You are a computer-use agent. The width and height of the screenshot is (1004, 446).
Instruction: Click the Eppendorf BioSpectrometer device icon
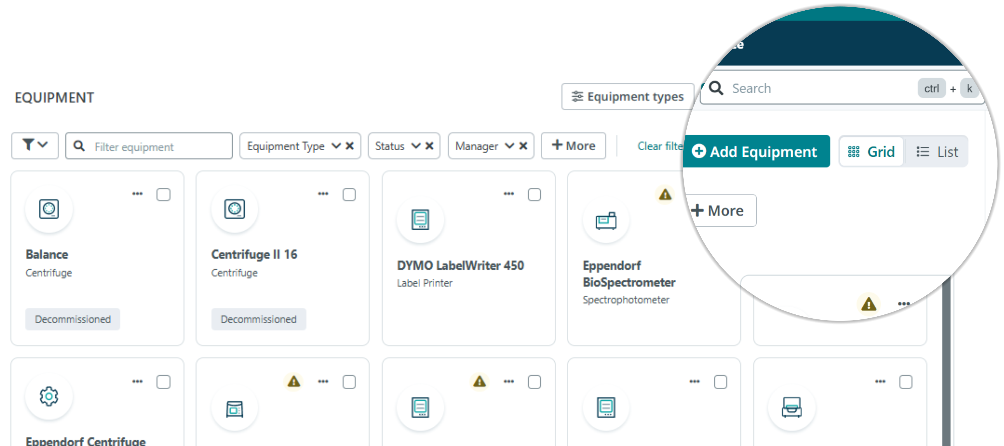click(606, 221)
